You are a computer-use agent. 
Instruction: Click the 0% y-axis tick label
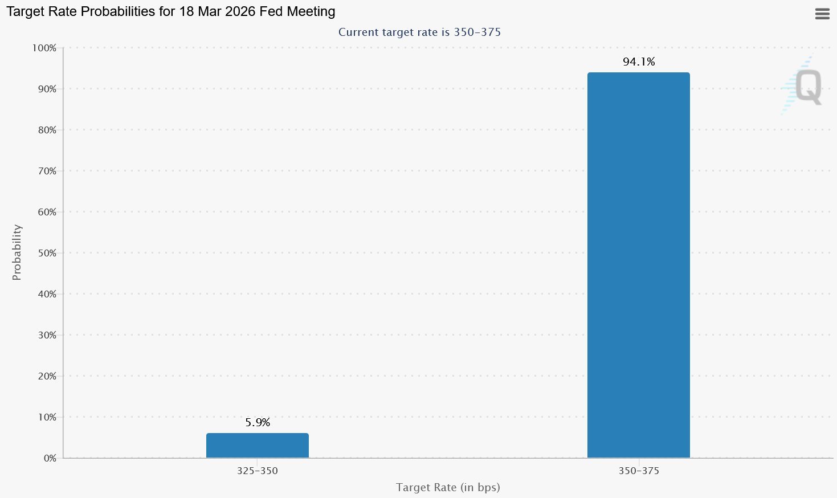click(x=50, y=458)
